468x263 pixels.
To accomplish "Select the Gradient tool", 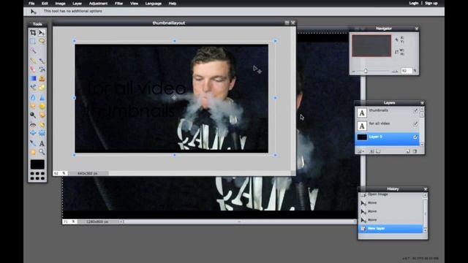I will point(33,78).
